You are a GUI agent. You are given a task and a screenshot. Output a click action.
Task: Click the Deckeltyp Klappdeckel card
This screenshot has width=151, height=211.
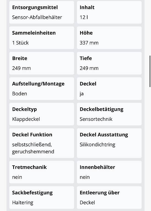[x=42, y=114]
